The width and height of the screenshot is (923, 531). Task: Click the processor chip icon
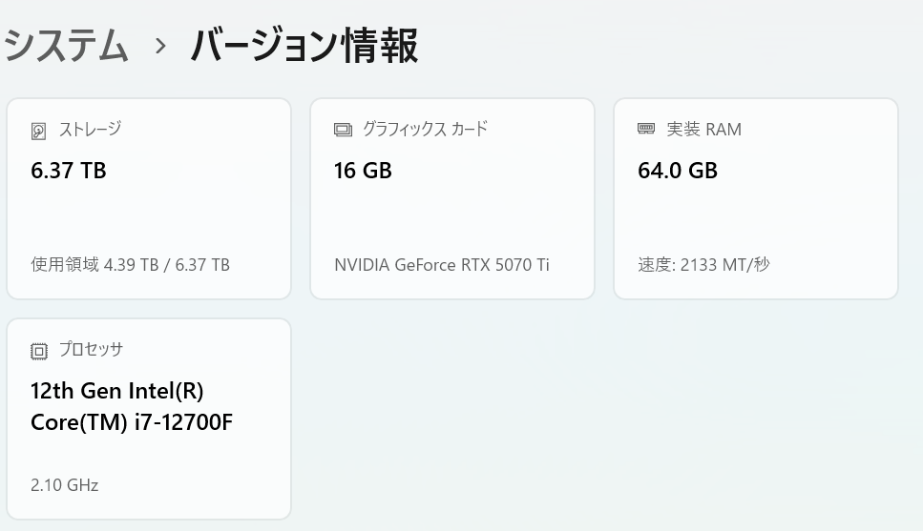[39, 351]
